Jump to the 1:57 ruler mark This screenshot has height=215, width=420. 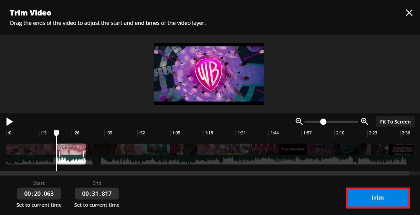[x=307, y=133]
